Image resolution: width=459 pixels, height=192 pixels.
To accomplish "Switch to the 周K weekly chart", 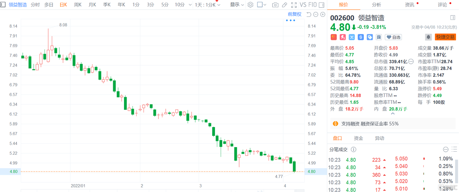I will [78, 5].
